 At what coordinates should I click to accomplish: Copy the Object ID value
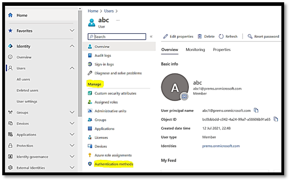click(276, 119)
